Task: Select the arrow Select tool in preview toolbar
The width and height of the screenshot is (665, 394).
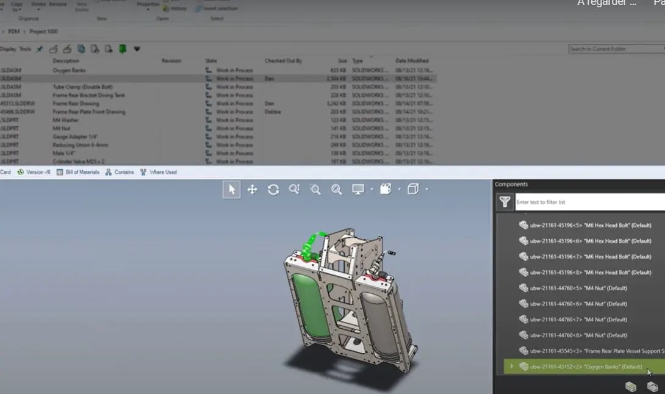Action: 232,190
